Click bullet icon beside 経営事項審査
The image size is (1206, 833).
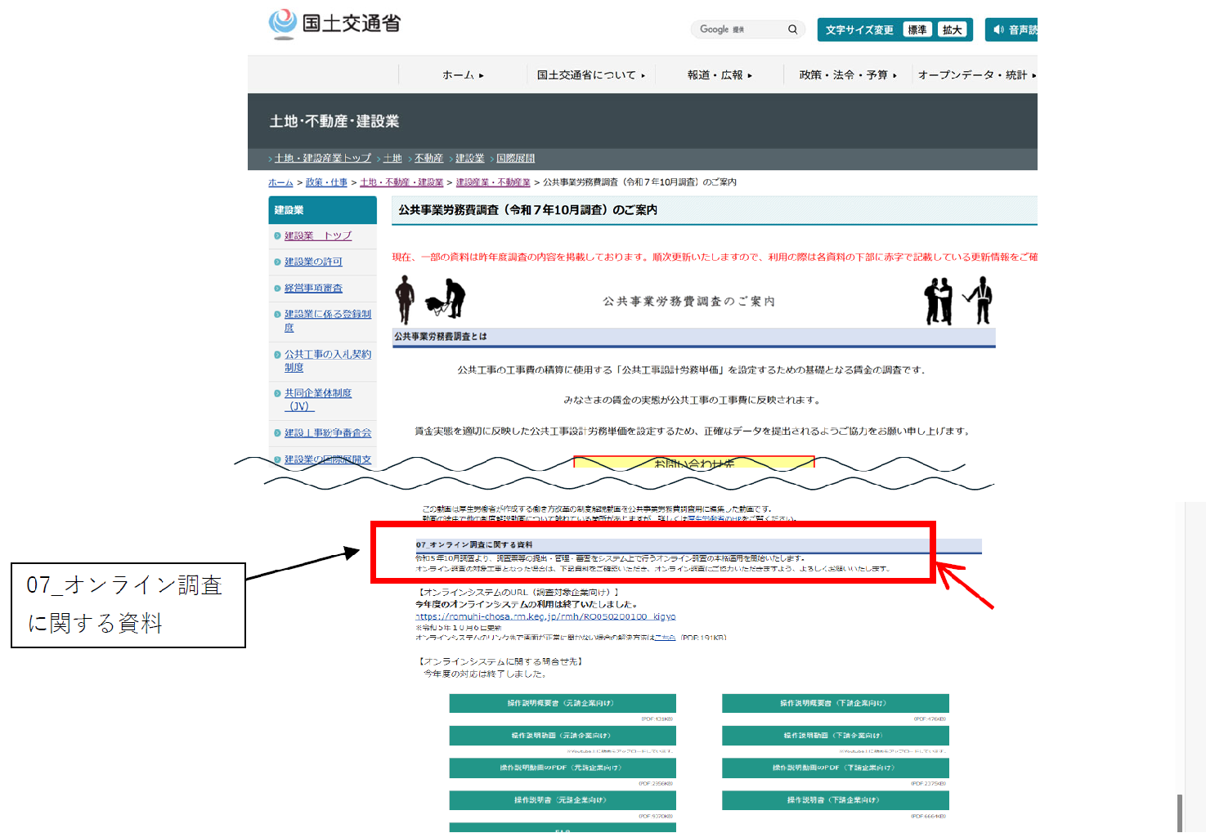[x=277, y=289]
